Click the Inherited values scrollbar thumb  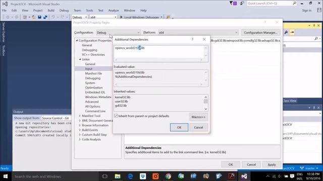(205, 101)
